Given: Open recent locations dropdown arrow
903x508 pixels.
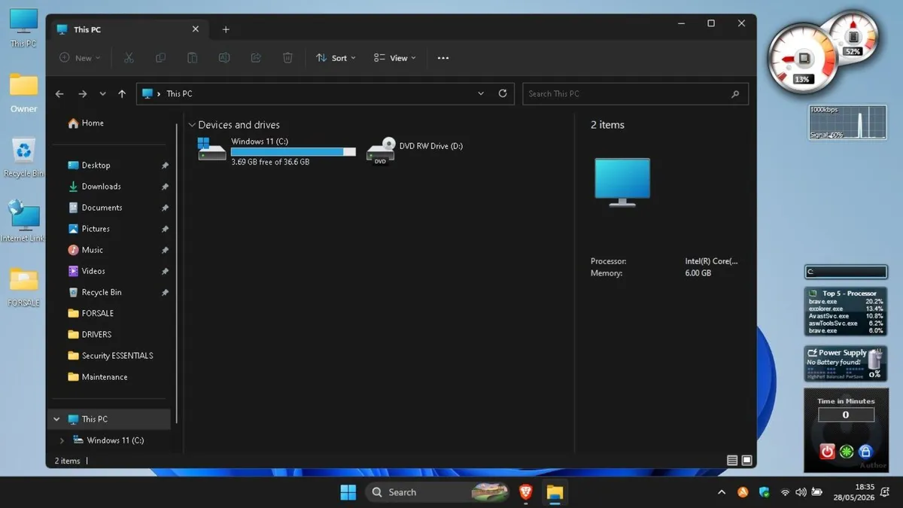Looking at the screenshot, I should [x=103, y=94].
